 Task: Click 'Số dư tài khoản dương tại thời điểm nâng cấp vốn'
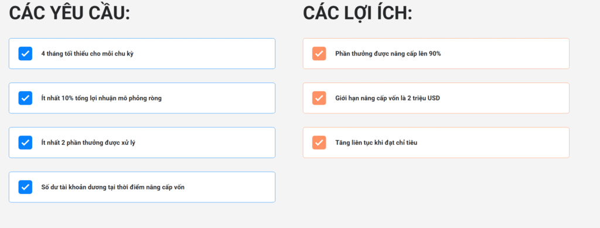click(x=113, y=187)
